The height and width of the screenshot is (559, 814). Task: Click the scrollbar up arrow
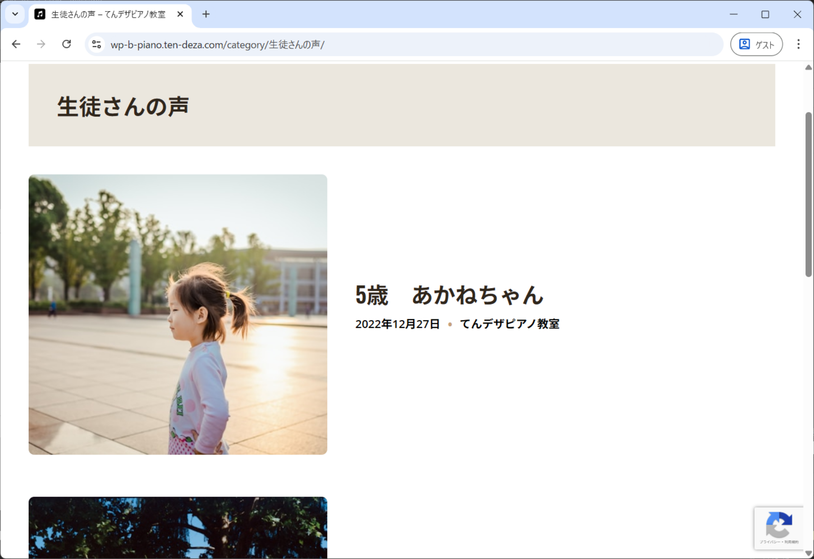[808, 68]
